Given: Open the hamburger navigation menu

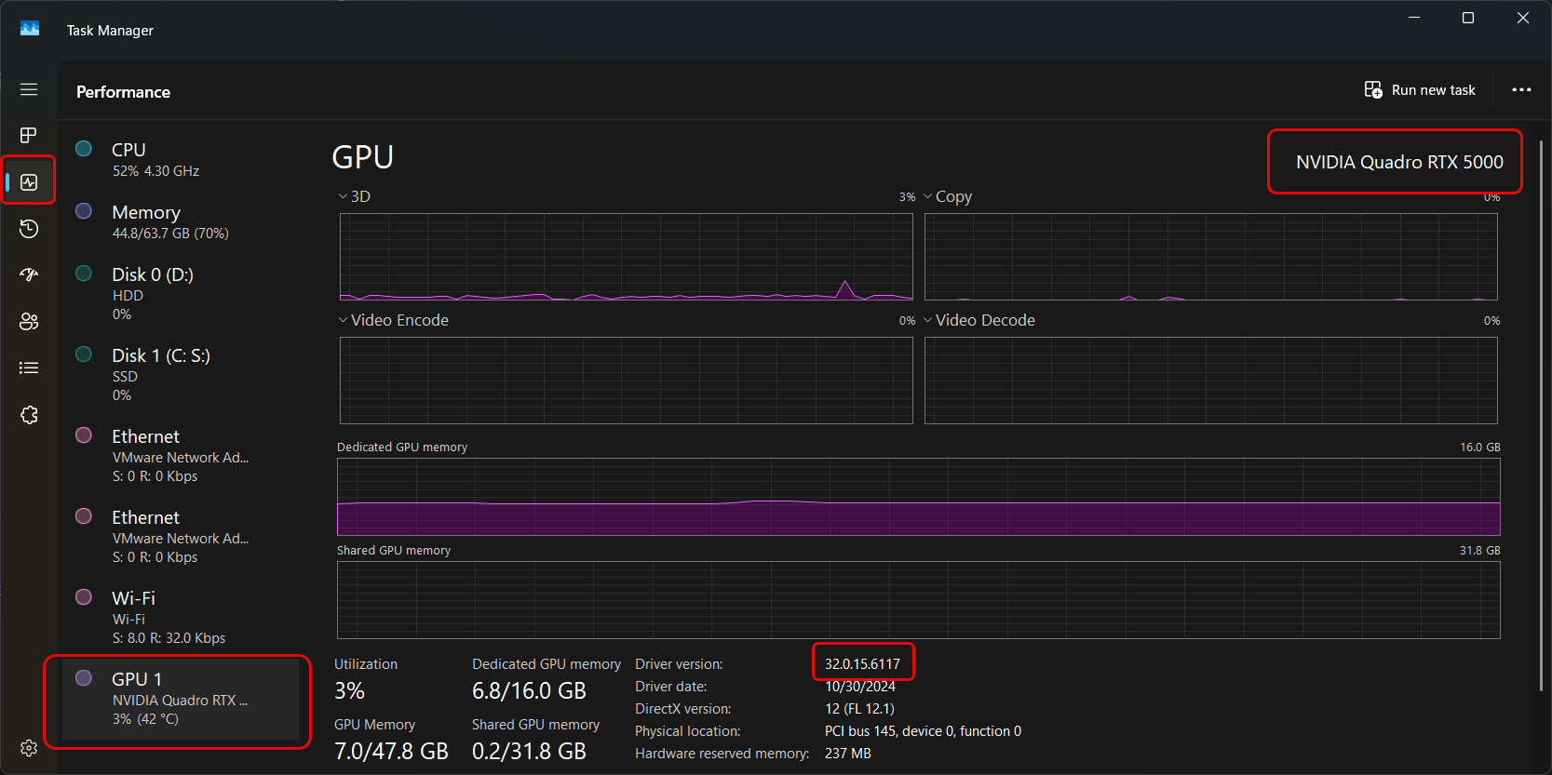Looking at the screenshot, I should pyautogui.click(x=29, y=89).
